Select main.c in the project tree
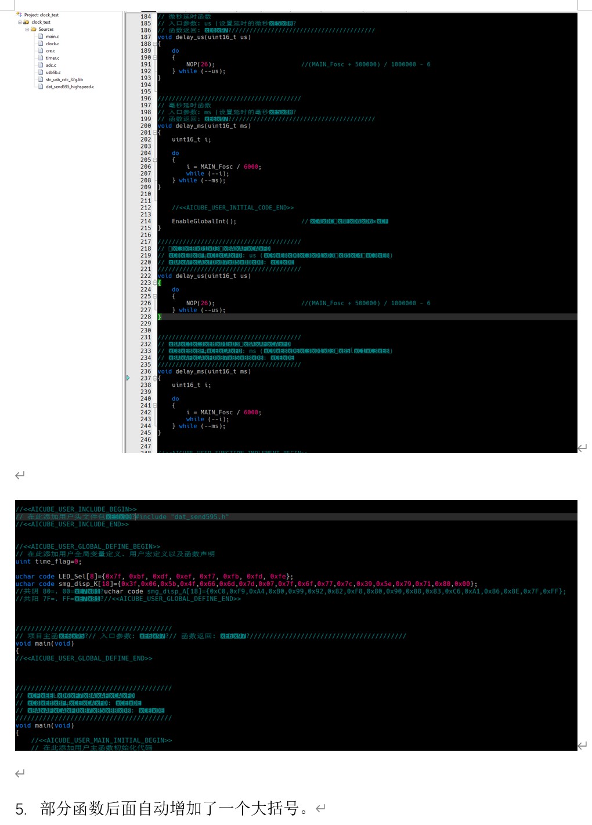The image size is (592, 825). (x=52, y=37)
